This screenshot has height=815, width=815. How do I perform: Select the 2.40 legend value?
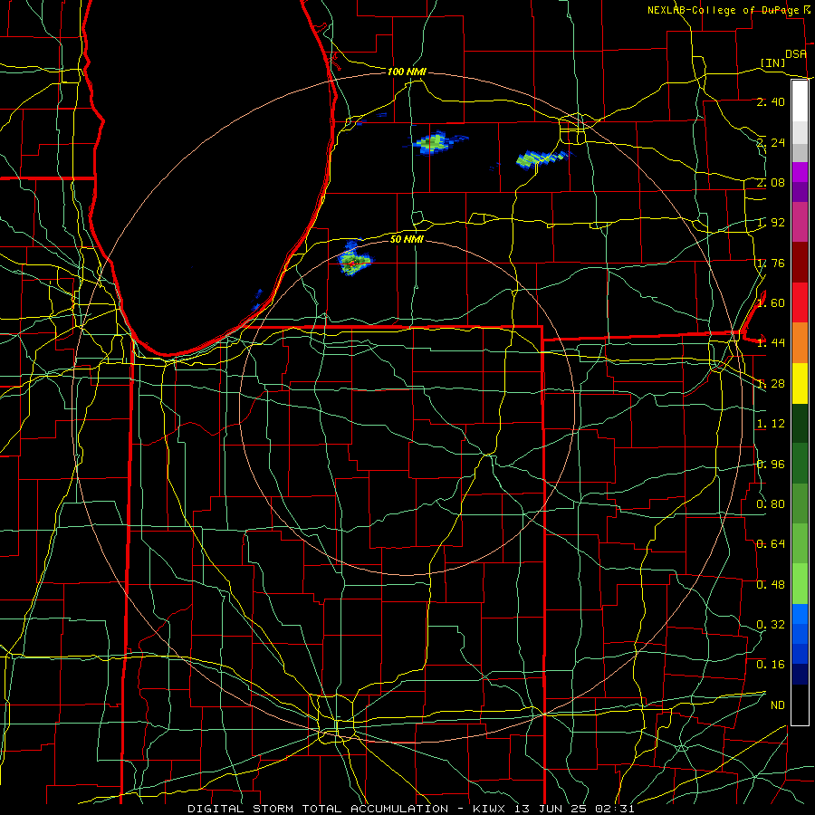point(771,101)
